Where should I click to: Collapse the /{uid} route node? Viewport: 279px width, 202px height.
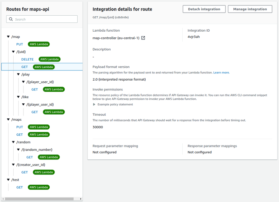pos(13,52)
